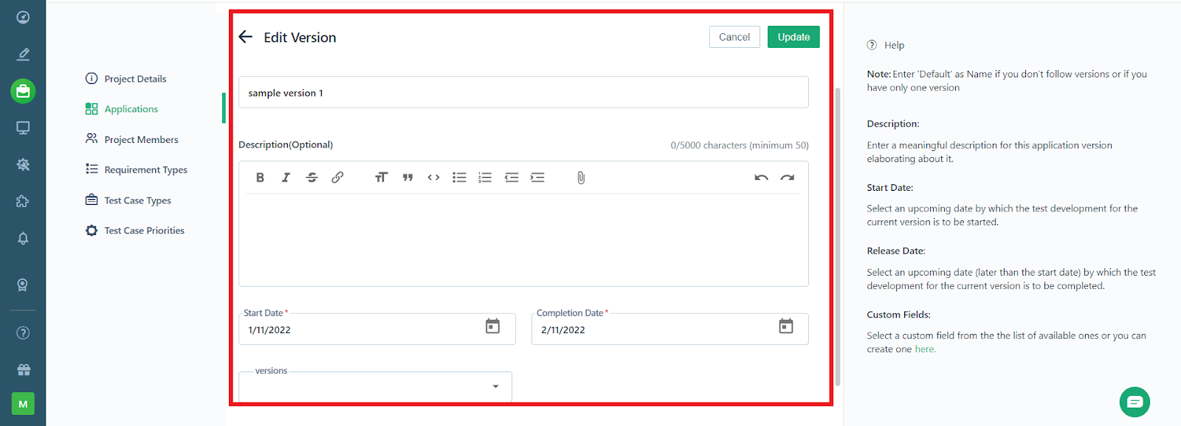Toggle bold formatting in description editor

pyautogui.click(x=260, y=178)
